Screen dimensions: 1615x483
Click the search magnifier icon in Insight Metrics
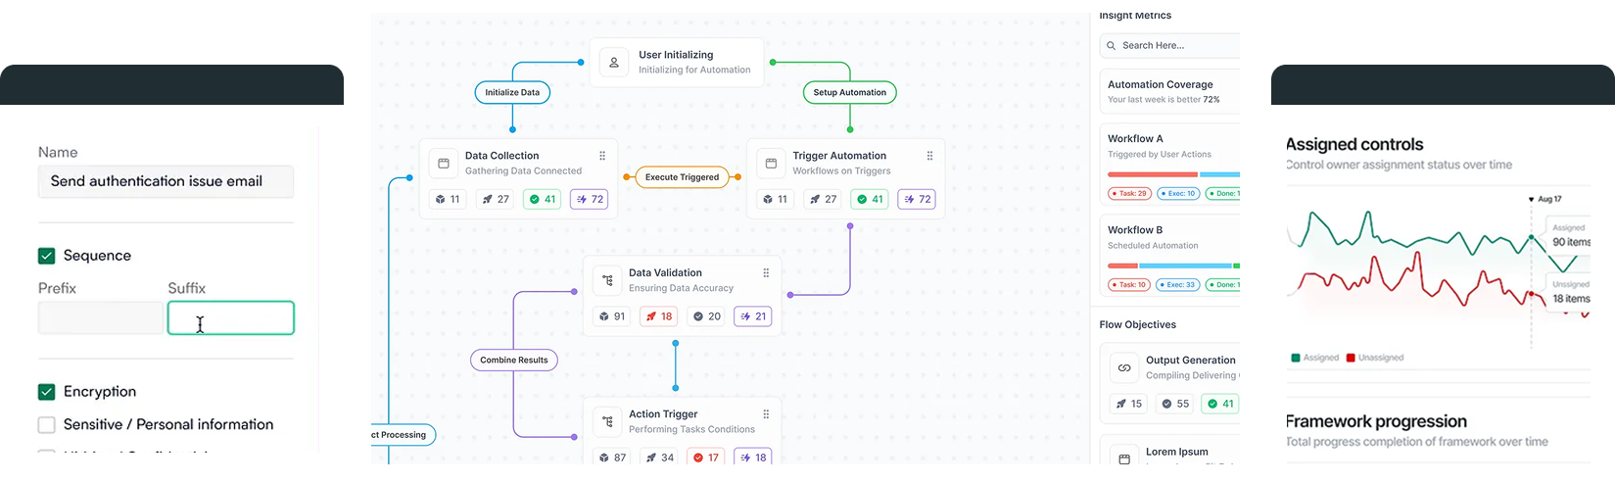pos(1112,46)
